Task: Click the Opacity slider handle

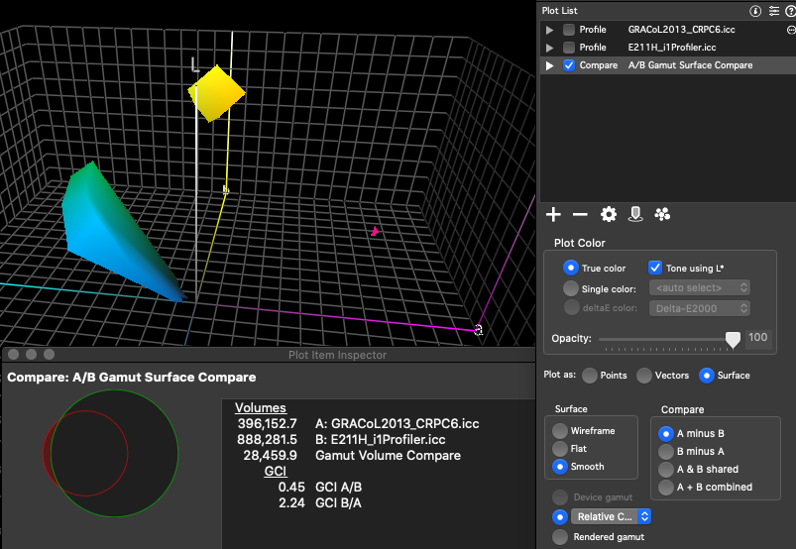Action: tap(733, 339)
